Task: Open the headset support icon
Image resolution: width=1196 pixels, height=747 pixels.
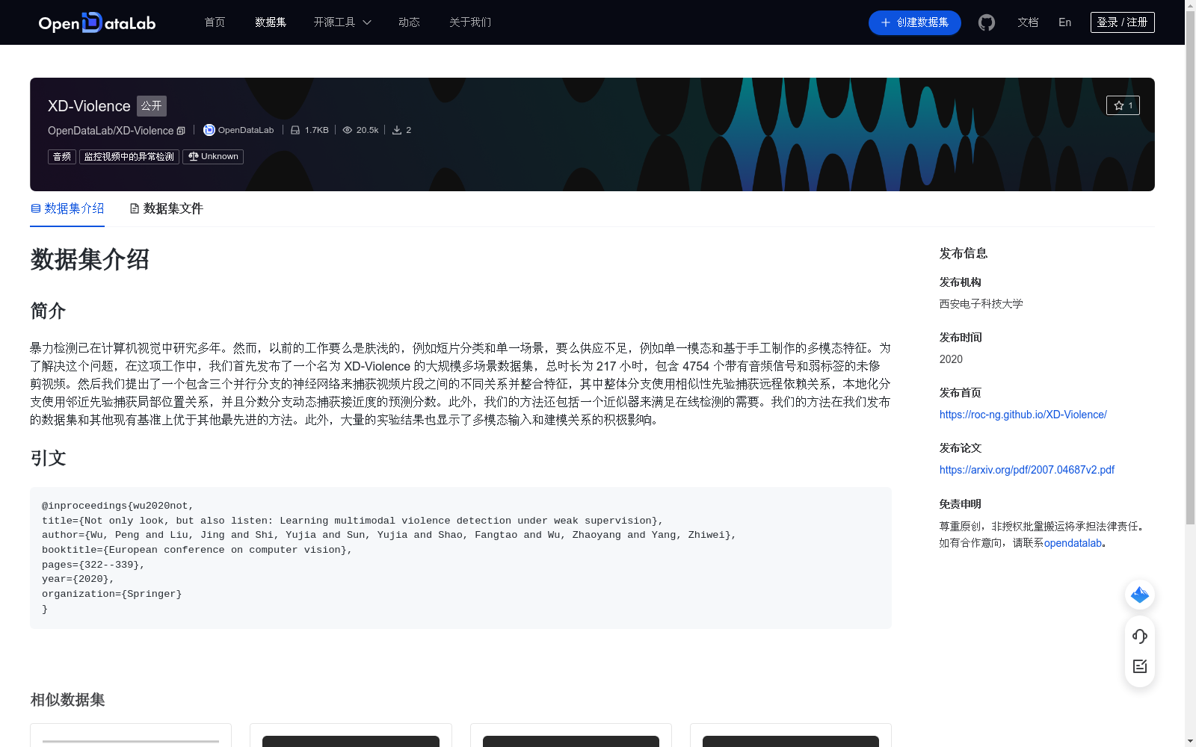Action: [1140, 636]
